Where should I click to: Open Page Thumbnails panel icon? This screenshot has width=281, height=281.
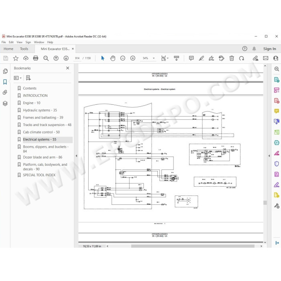[x=5, y=71]
